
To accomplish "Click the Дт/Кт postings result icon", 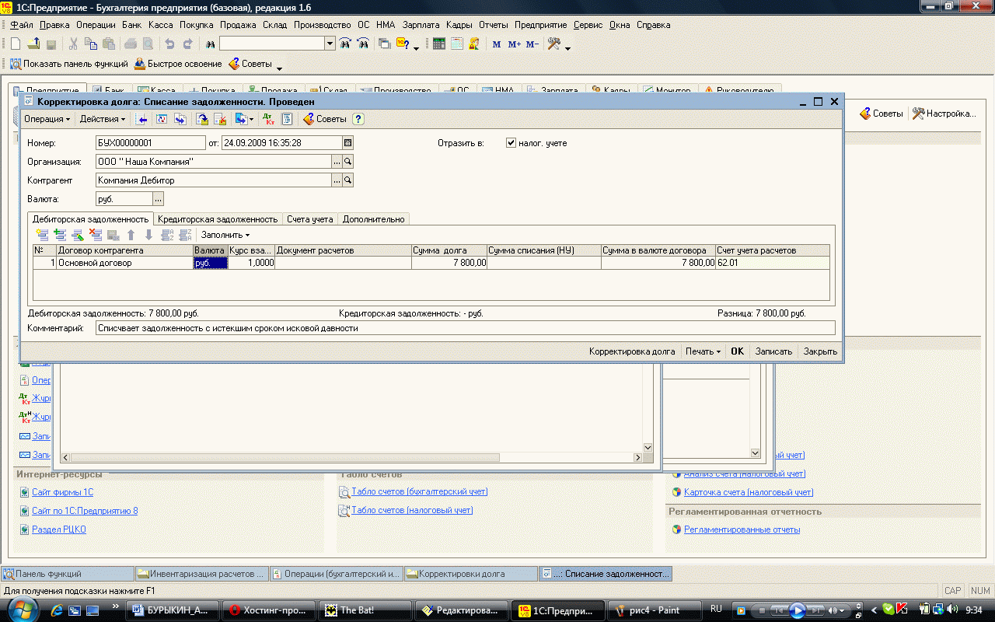I will click(x=269, y=119).
